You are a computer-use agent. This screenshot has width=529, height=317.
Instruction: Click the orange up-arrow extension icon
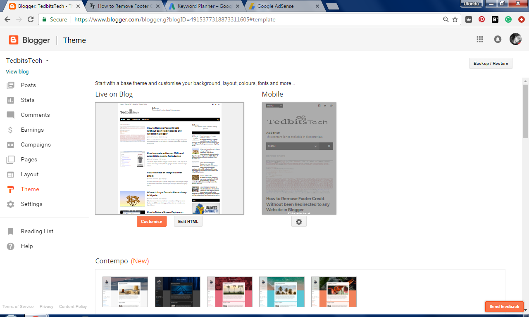pos(522,19)
